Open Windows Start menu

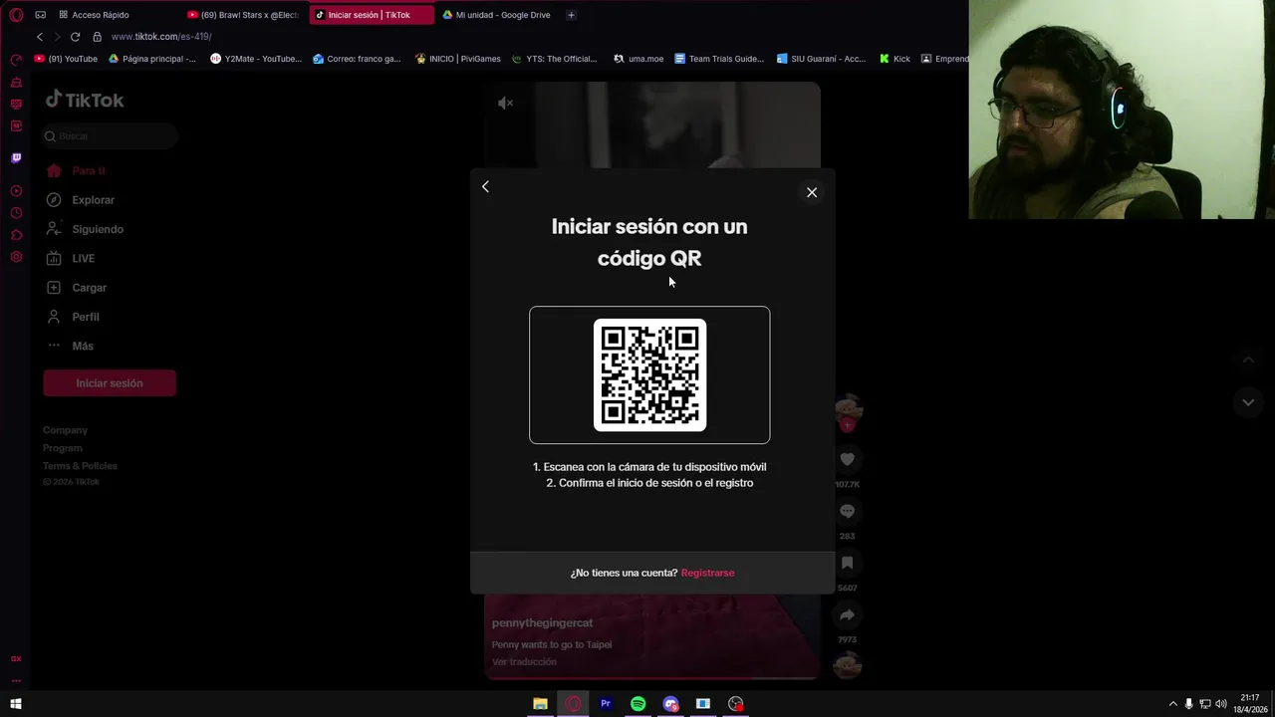coord(16,704)
